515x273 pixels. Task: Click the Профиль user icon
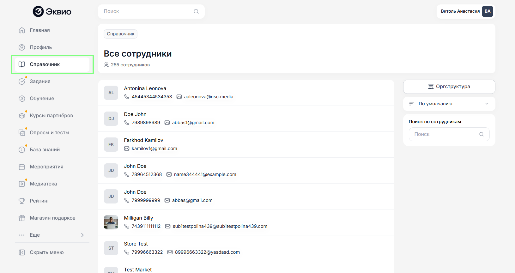(x=22, y=47)
